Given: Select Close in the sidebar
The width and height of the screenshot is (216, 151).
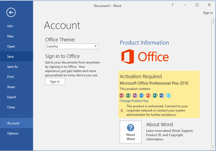Looking at the screenshot, I should [16, 107].
